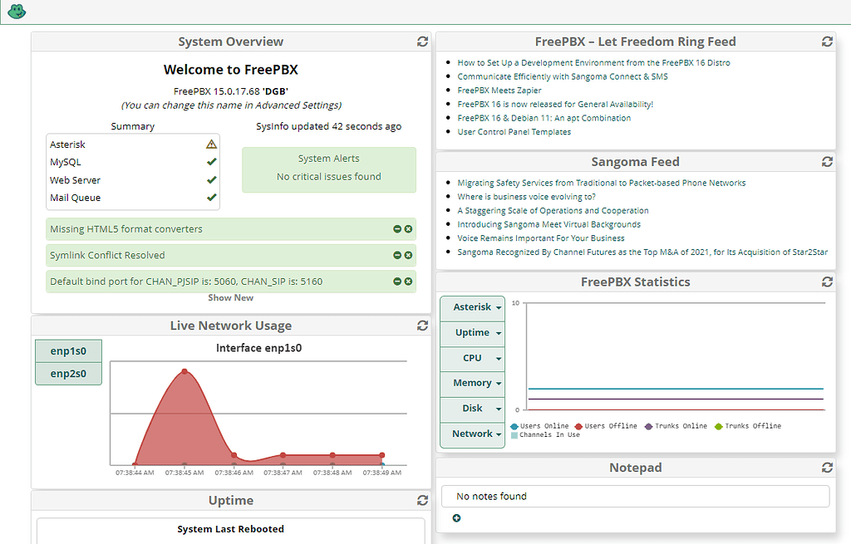Screen dimensions: 851x544
Task: Switch to the enp2s0 interface tab
Action: pyautogui.click(x=68, y=373)
